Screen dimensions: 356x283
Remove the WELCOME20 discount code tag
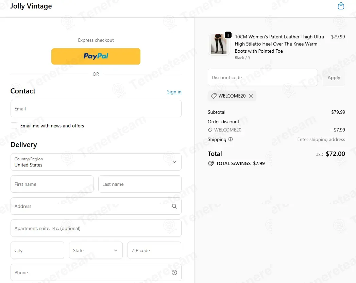pyautogui.click(x=251, y=96)
